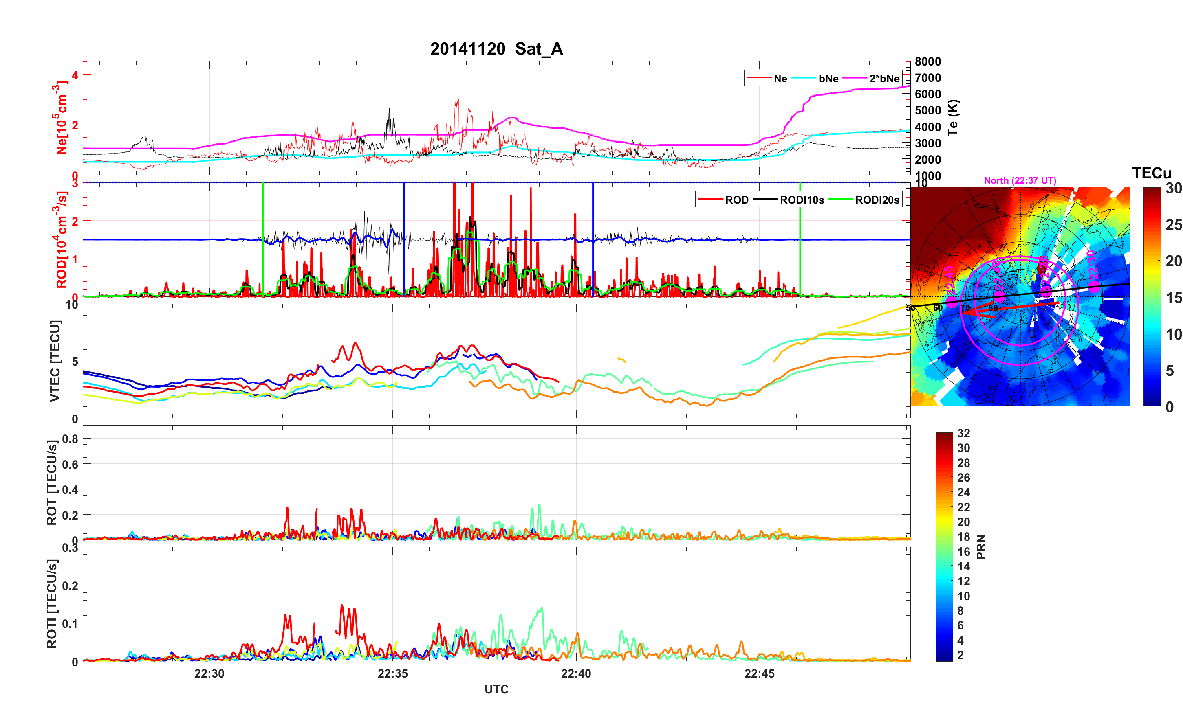Click the 22:40 tick label on UTC axis

point(576,674)
